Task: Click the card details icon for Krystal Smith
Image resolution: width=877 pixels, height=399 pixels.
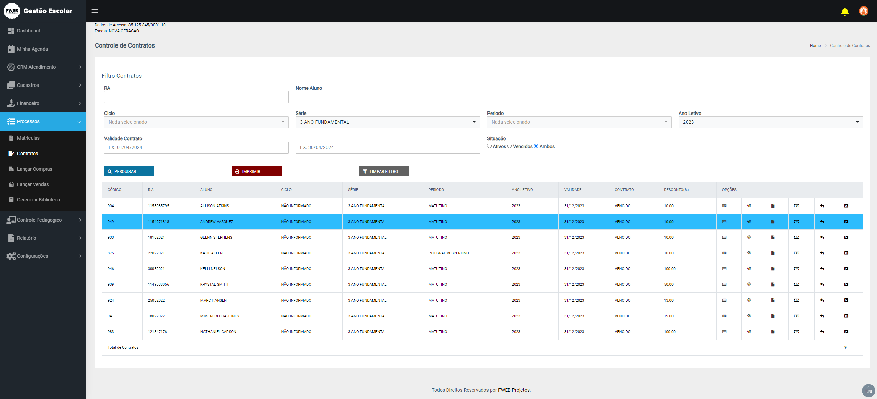Action: (x=724, y=284)
